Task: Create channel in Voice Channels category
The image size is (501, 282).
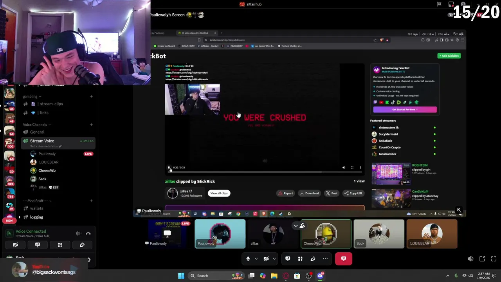Action: point(91,125)
